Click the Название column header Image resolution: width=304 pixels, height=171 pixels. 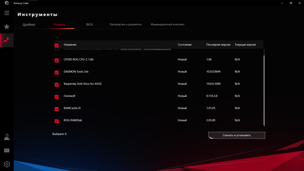click(x=70, y=45)
